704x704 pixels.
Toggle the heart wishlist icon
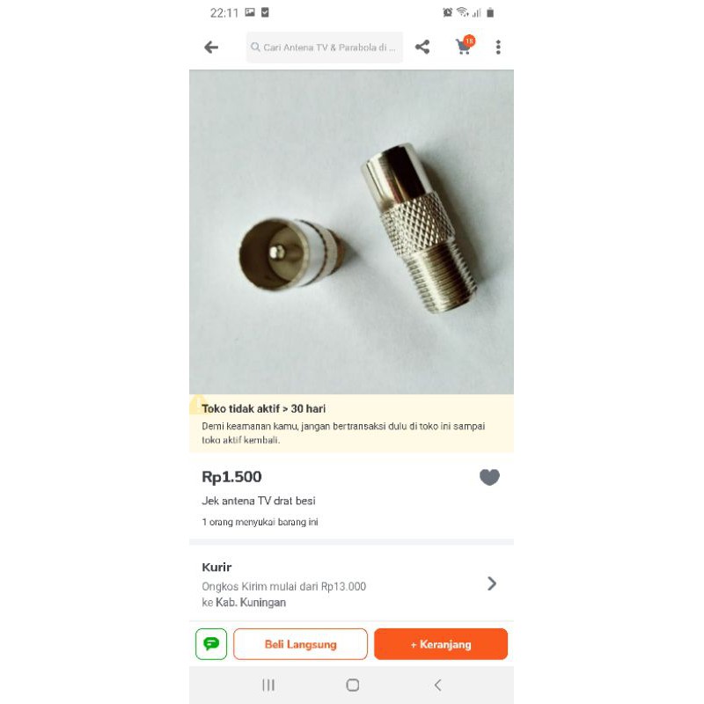pos(489,477)
